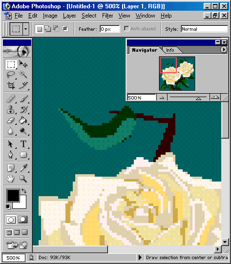Choose the Crop tool
231x264 pixels.
(x=11, y=85)
